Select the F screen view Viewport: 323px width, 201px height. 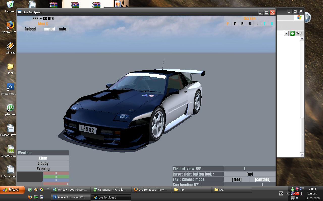(x=235, y=24)
